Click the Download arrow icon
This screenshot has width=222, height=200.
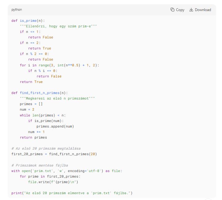[191, 10]
